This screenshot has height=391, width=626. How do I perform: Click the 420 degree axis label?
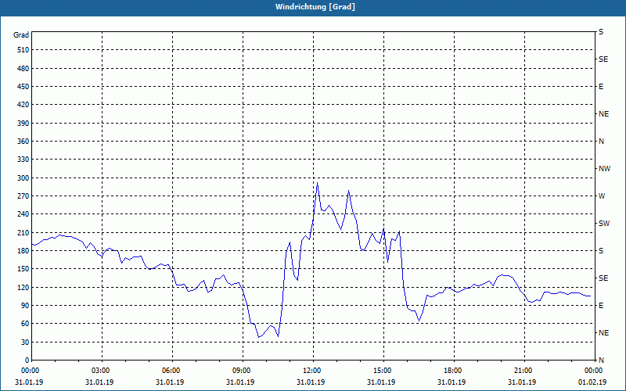23,105
